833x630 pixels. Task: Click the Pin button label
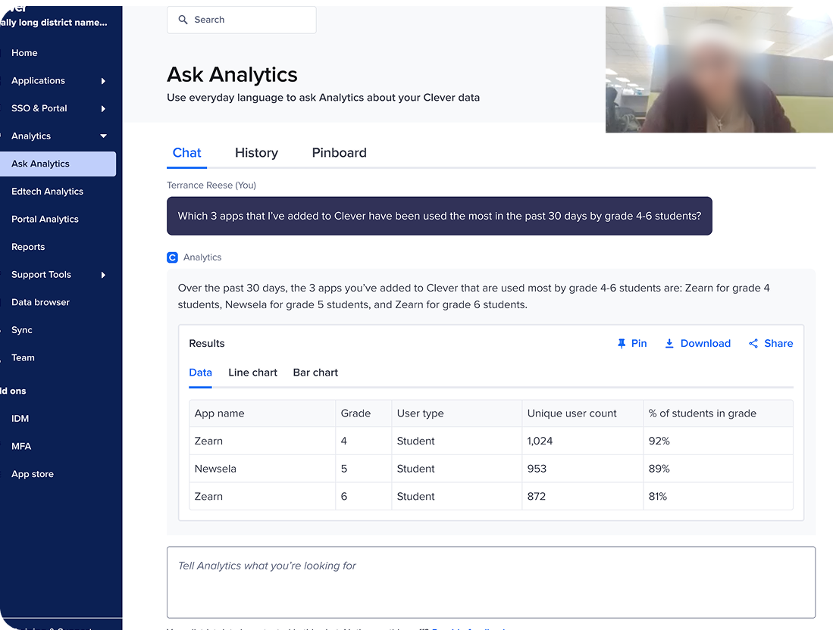coord(638,343)
